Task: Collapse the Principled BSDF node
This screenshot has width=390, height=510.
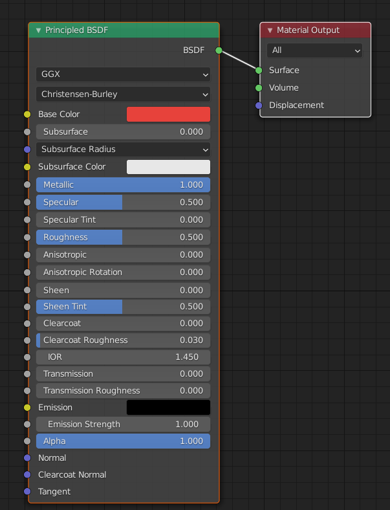Action: (x=38, y=30)
